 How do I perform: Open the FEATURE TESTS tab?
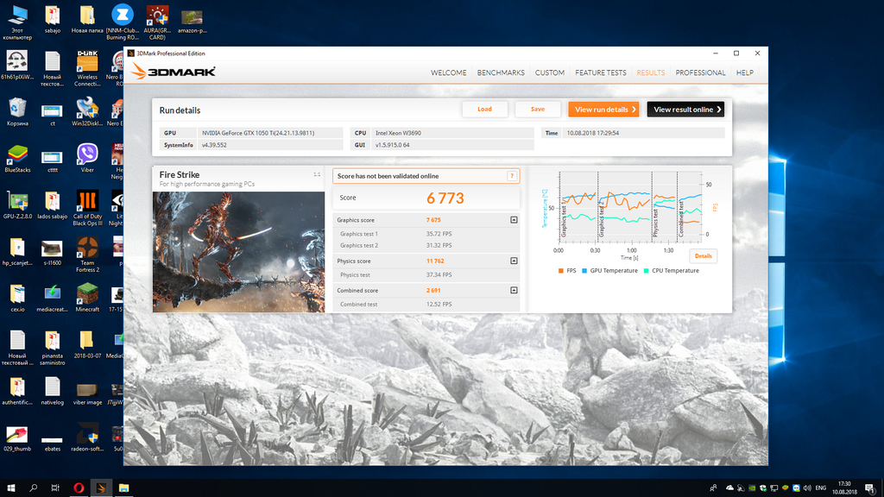point(601,72)
